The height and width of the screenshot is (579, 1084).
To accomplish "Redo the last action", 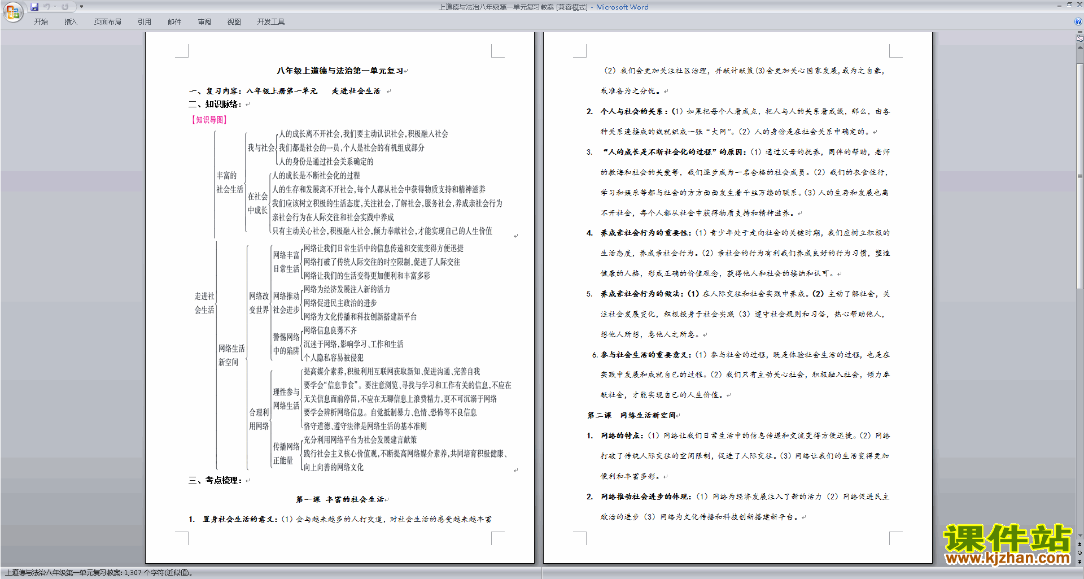I will pyautogui.click(x=65, y=7).
